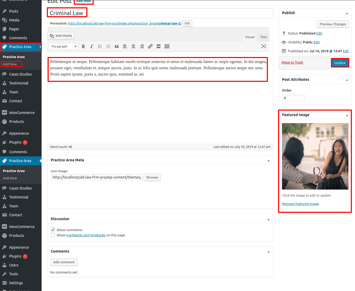The width and height of the screenshot is (355, 291).
Task: Open the trackbacks and pingbacks link
Action: pyautogui.click(x=86, y=235)
